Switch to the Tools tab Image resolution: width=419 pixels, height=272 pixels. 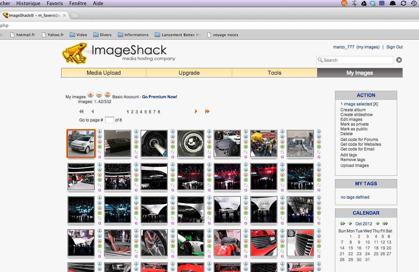pyautogui.click(x=275, y=73)
